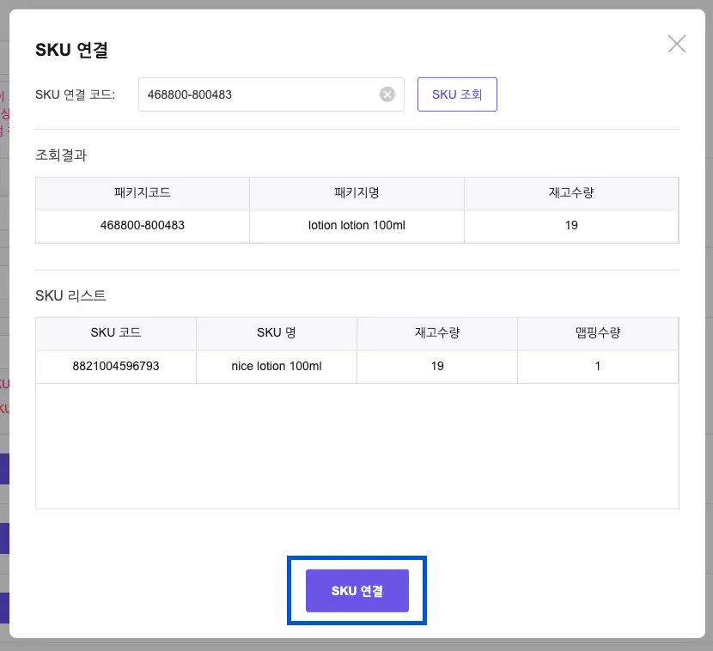The image size is (713, 651).
Task: Select SKU code 8821004596793 cell
Action: [116, 366]
